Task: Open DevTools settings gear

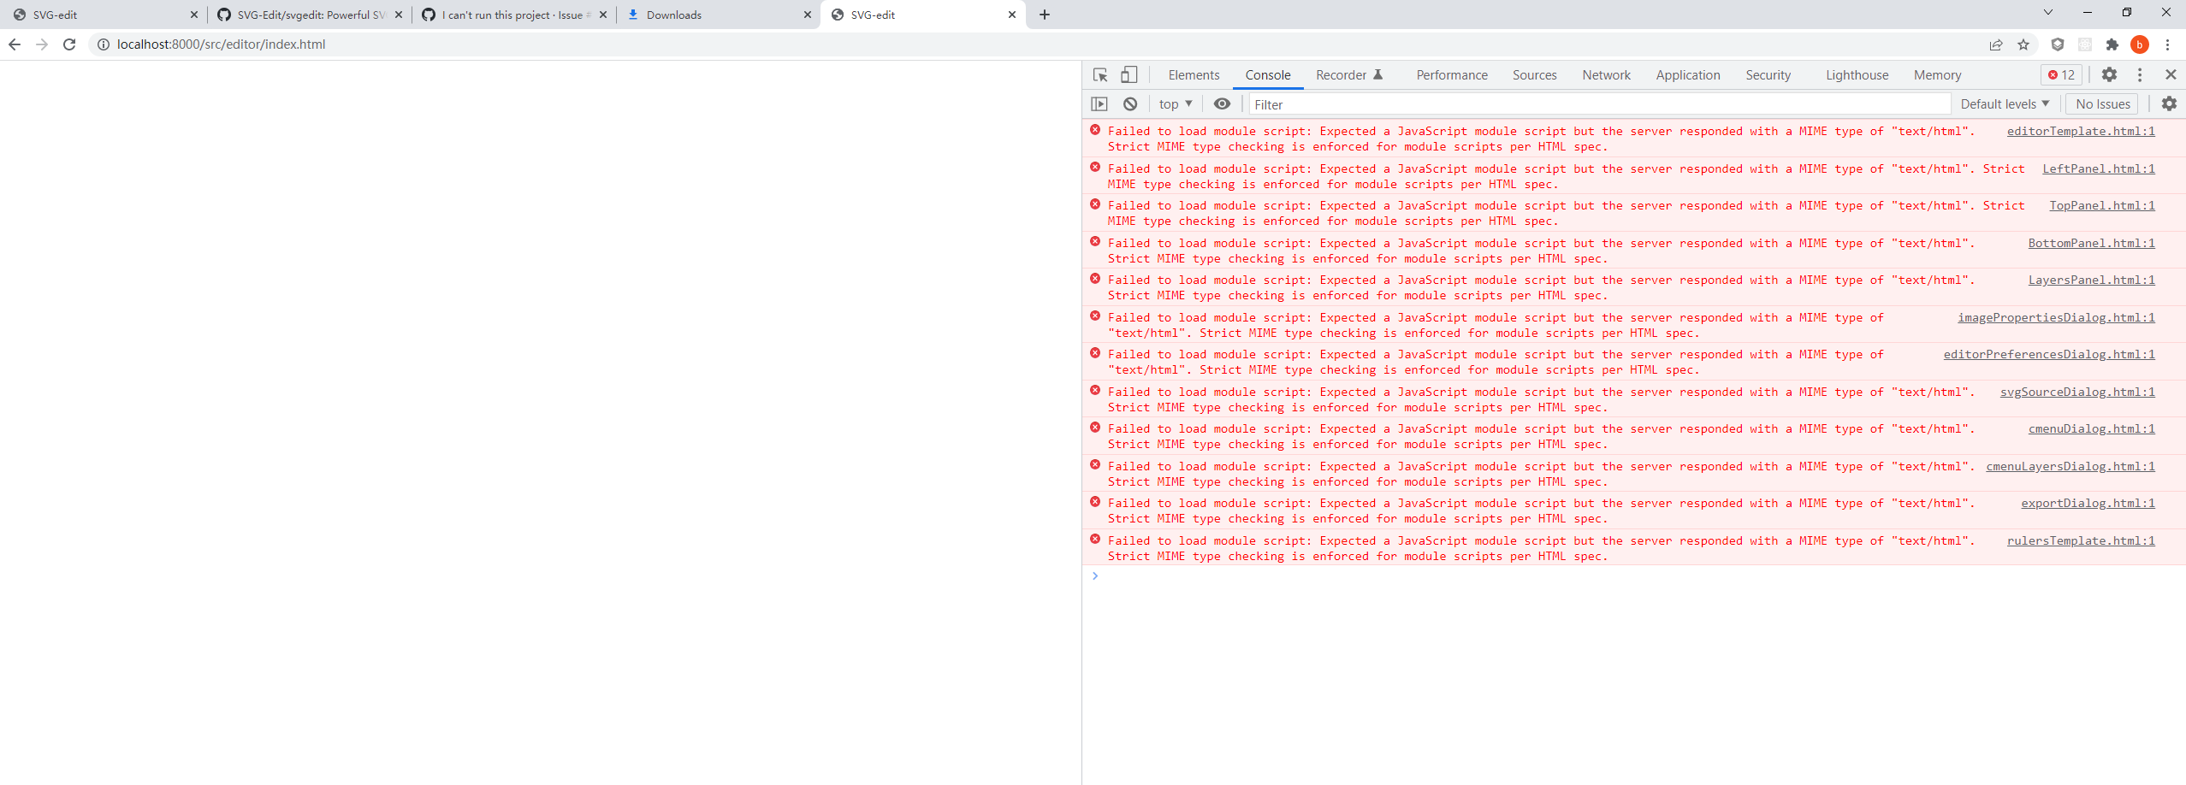Action: click(x=2109, y=74)
